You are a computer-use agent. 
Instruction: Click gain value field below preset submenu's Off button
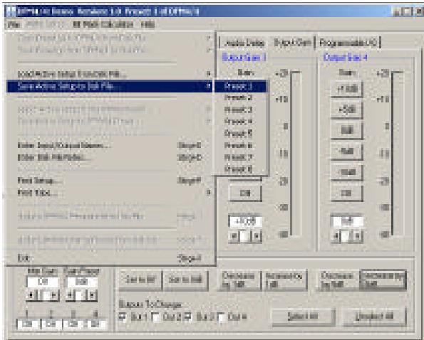[246, 221]
